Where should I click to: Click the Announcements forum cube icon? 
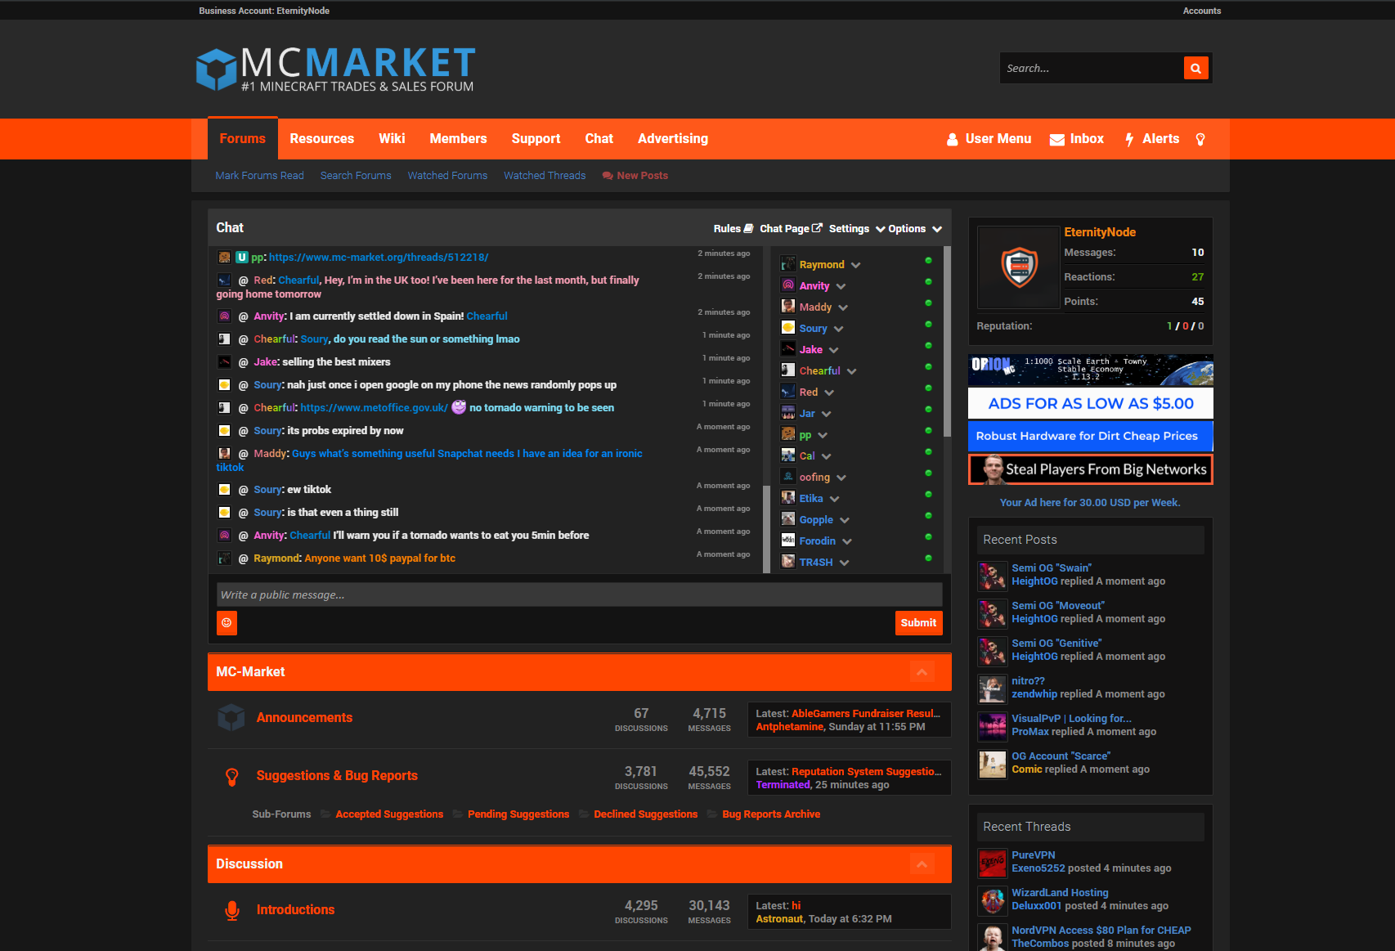point(231,718)
